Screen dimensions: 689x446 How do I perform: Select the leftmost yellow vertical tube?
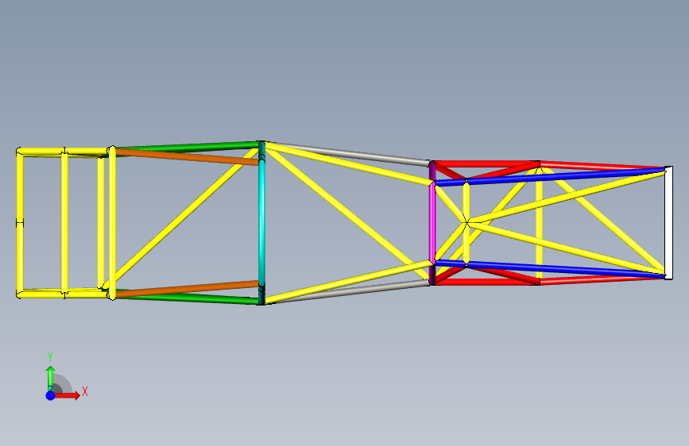pyautogui.click(x=20, y=222)
